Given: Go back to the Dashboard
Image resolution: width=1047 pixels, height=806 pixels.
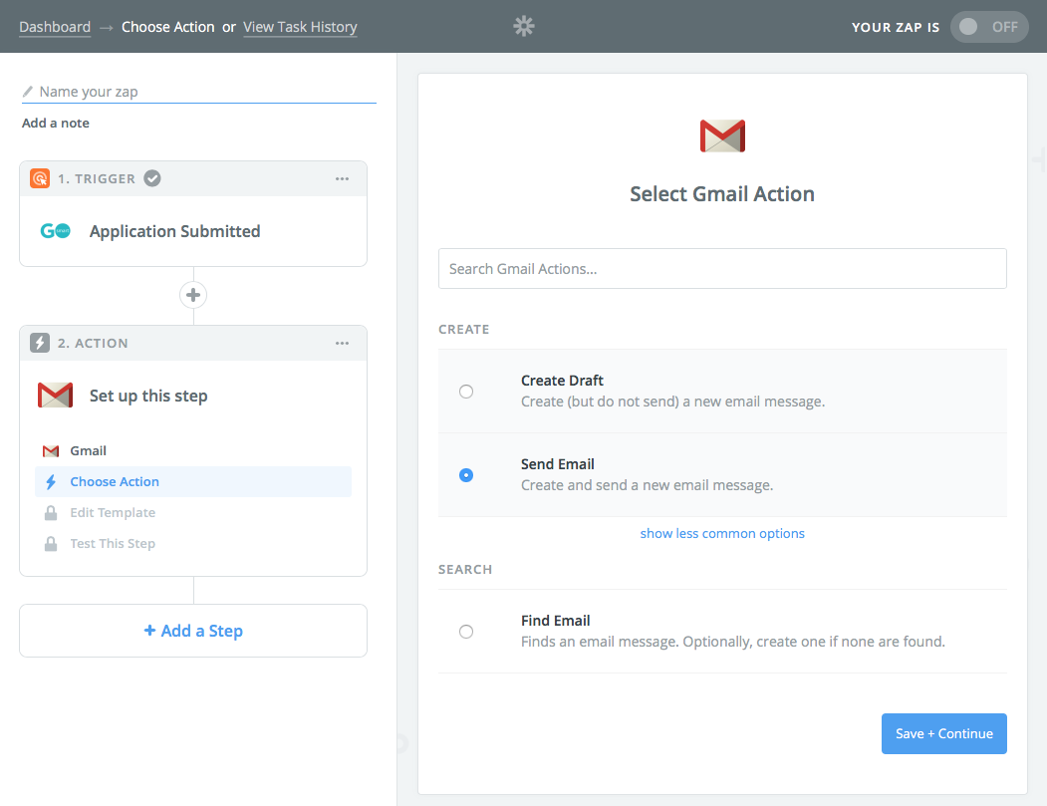Looking at the screenshot, I should (55, 27).
